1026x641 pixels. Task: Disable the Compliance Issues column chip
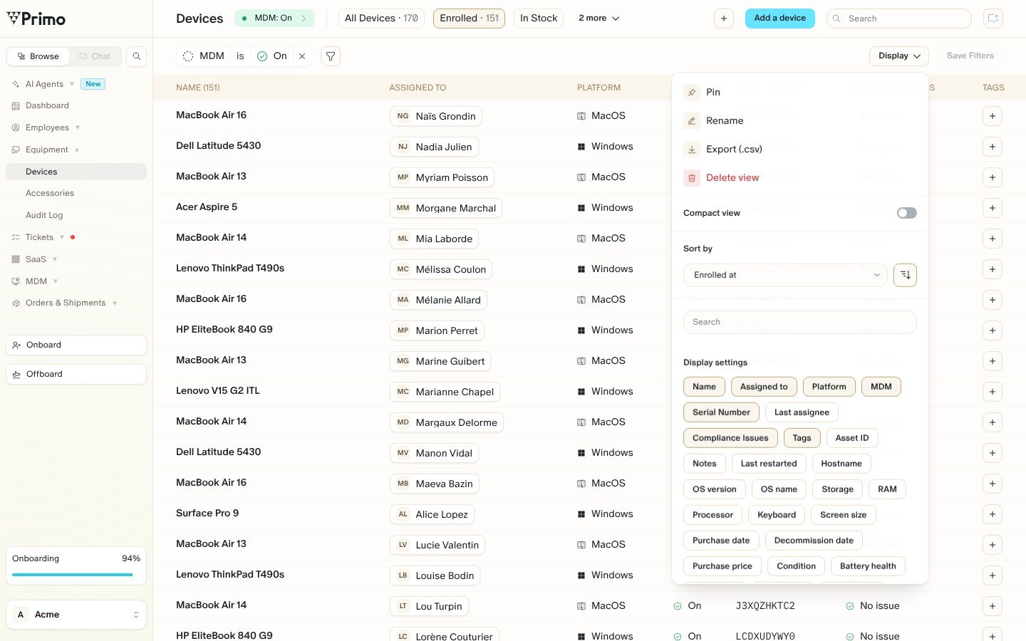click(730, 438)
